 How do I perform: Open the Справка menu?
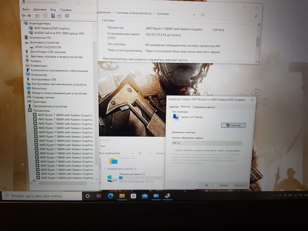(x=65, y=10)
